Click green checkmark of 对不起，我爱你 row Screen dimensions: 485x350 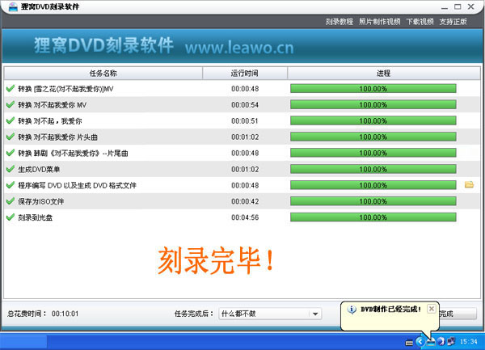pos(11,120)
